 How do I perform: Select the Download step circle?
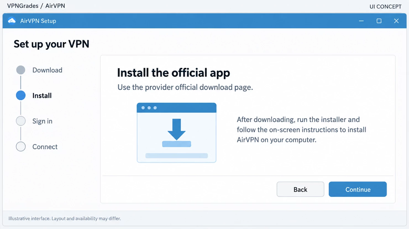point(21,70)
